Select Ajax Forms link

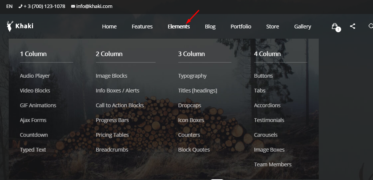[x=33, y=120]
